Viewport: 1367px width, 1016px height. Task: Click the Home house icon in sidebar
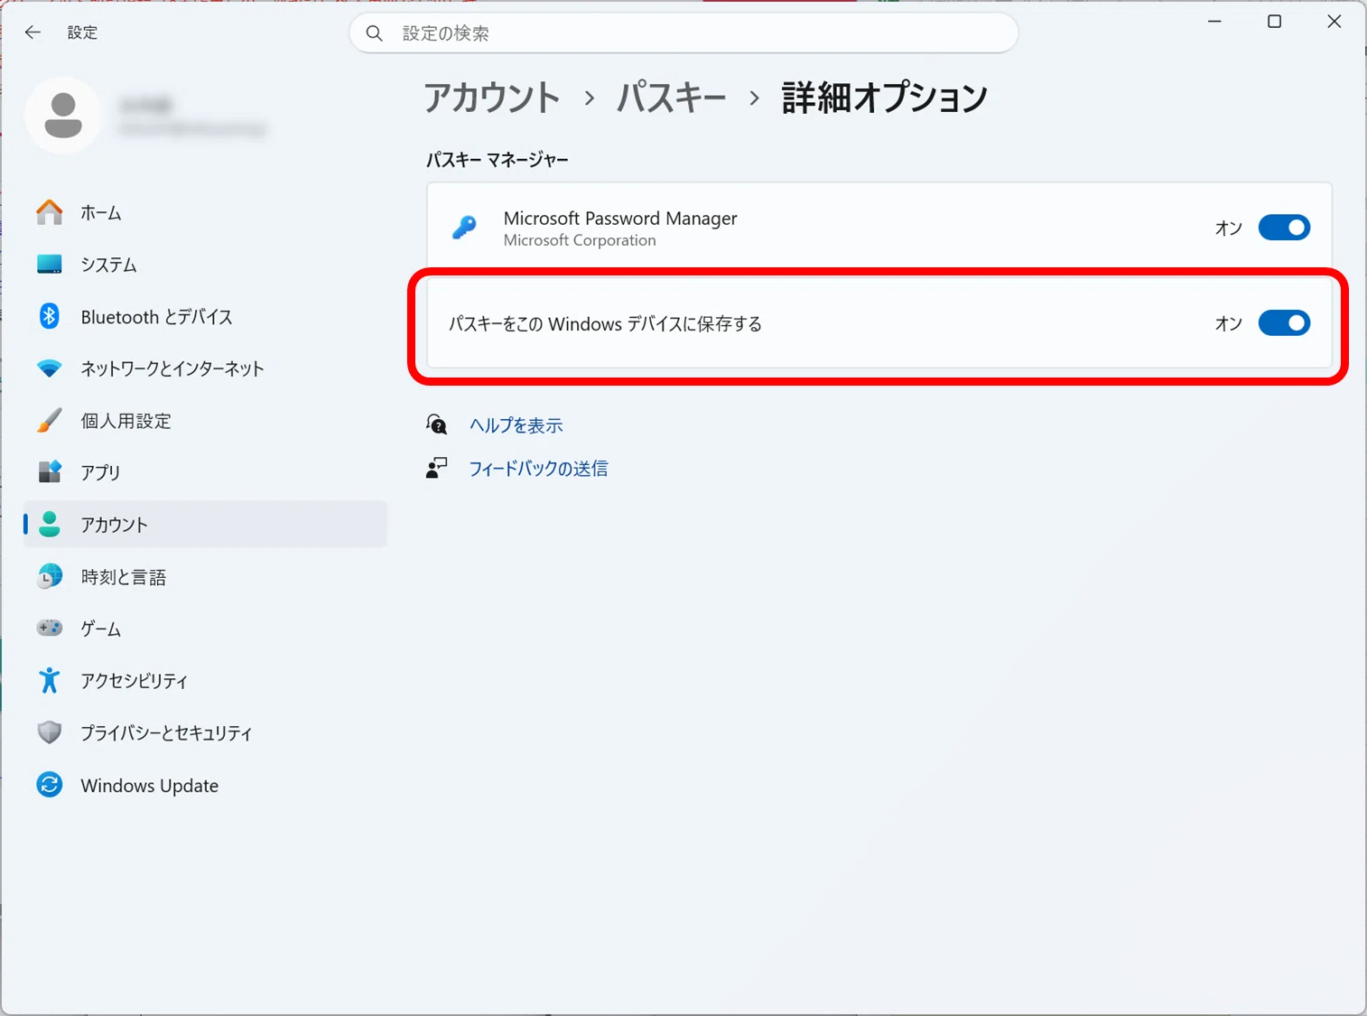click(50, 212)
